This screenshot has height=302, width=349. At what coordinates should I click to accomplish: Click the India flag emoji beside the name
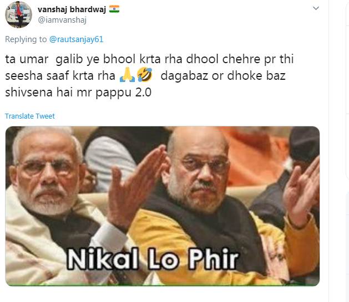pyautogui.click(x=114, y=9)
